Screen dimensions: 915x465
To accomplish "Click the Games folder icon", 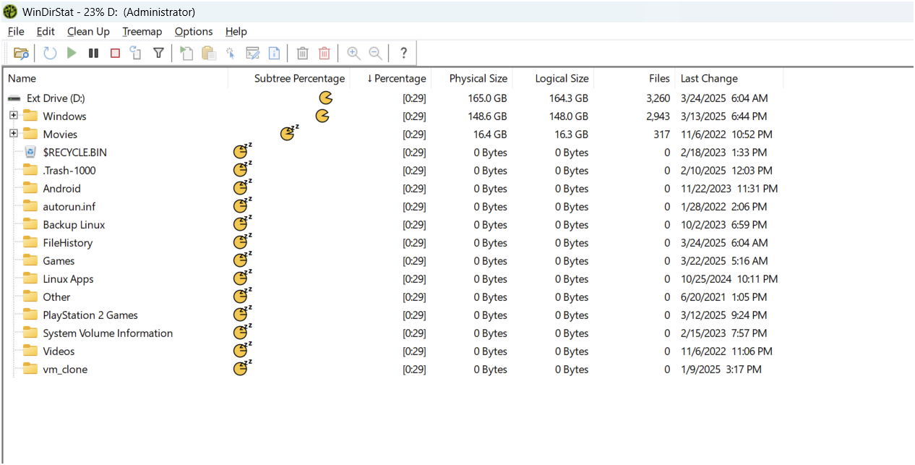I will 30,260.
